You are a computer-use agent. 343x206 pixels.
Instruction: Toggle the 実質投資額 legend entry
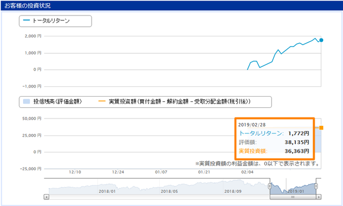[174, 101]
